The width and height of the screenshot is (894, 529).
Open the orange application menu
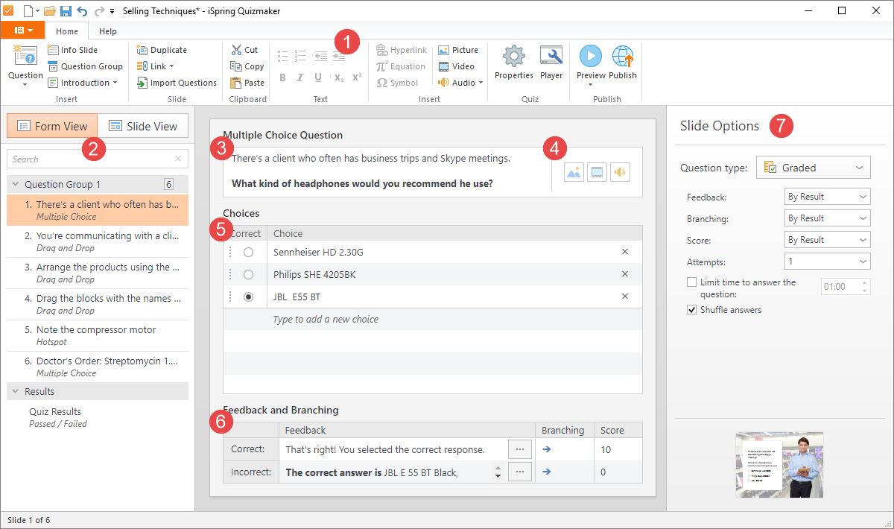pos(23,30)
